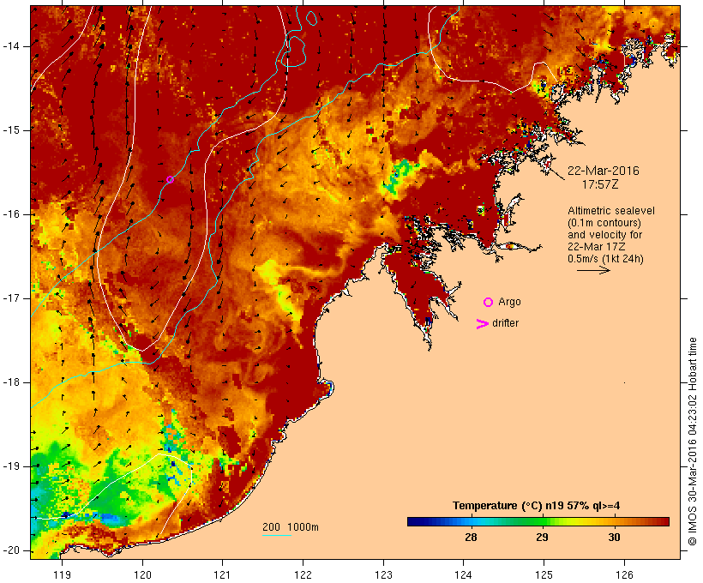Click the 0.5m/s (1kt 24h) text
This screenshot has width=703, height=583.
pos(605,259)
